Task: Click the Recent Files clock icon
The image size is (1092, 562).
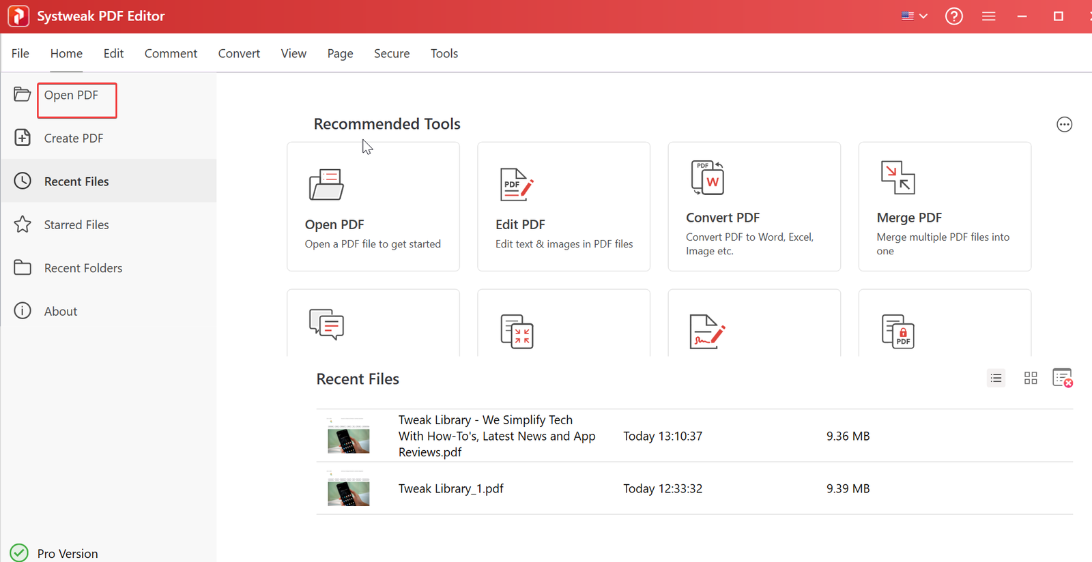Action: pos(23,181)
